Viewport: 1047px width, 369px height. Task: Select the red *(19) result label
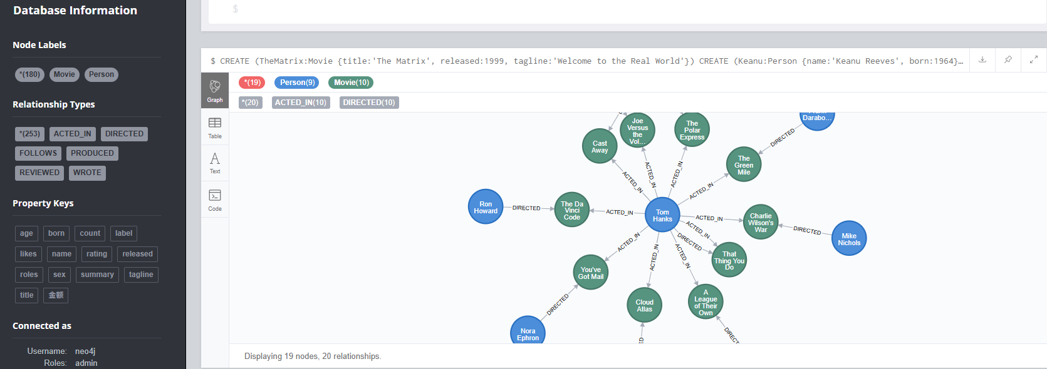[x=252, y=83]
